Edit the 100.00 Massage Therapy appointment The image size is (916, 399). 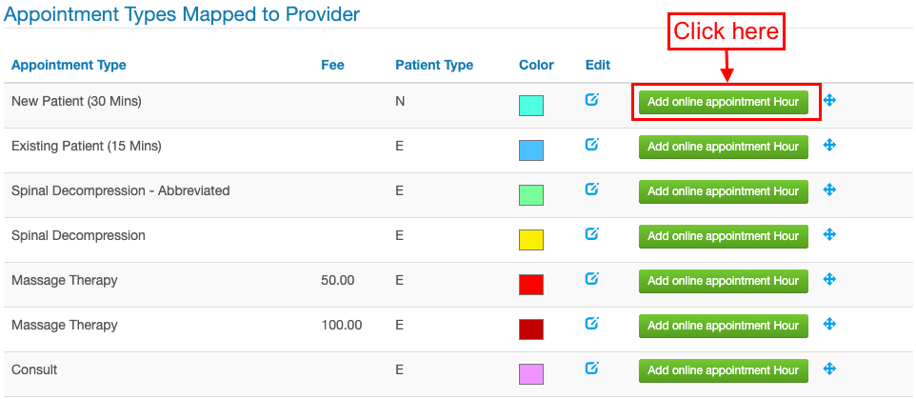pyautogui.click(x=591, y=323)
